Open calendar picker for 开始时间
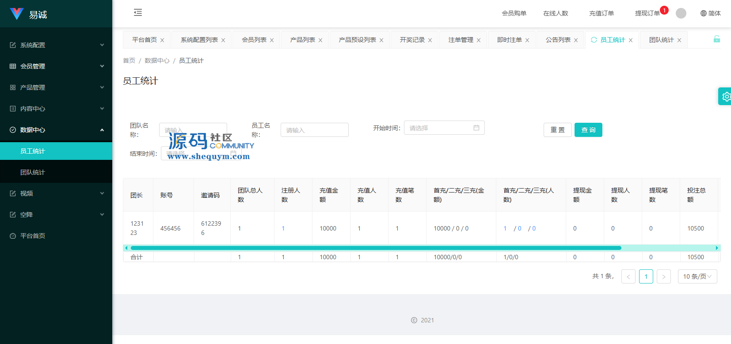This screenshot has width=731, height=344. point(476,128)
